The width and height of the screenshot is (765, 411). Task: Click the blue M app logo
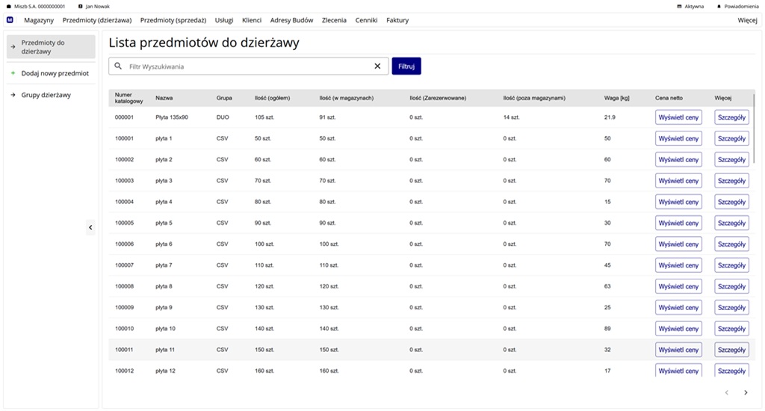coord(10,20)
